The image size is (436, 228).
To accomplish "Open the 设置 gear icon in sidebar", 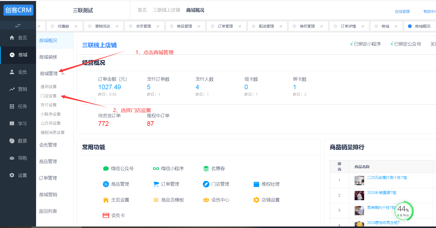I will (x=12, y=175).
